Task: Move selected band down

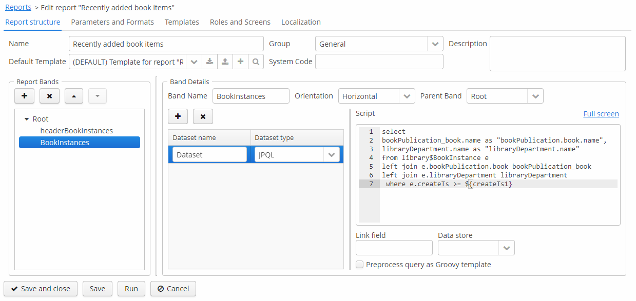Action: tap(98, 96)
